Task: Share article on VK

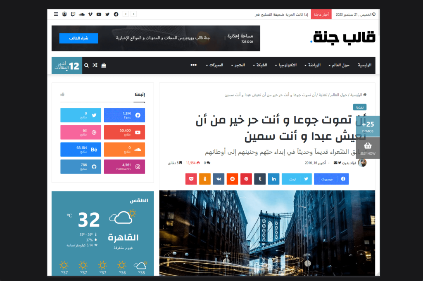Action: point(219,179)
